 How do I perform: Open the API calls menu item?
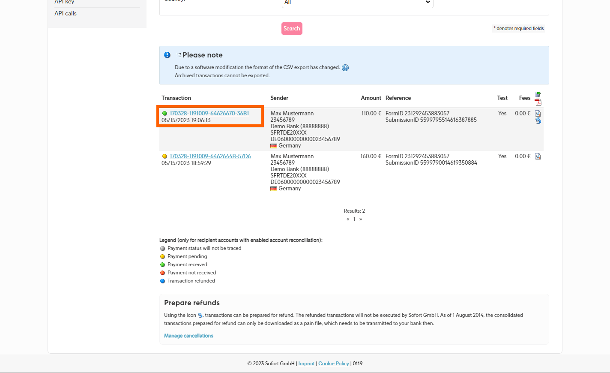pos(66,13)
